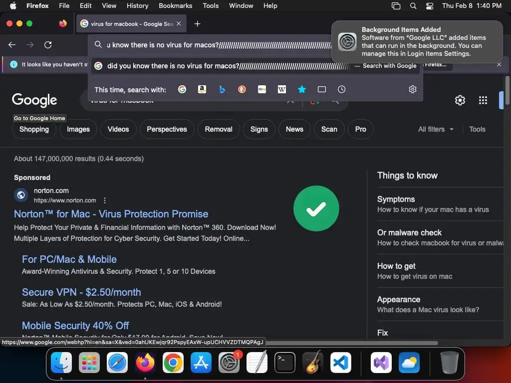Search this time with Google icon

click(x=182, y=89)
